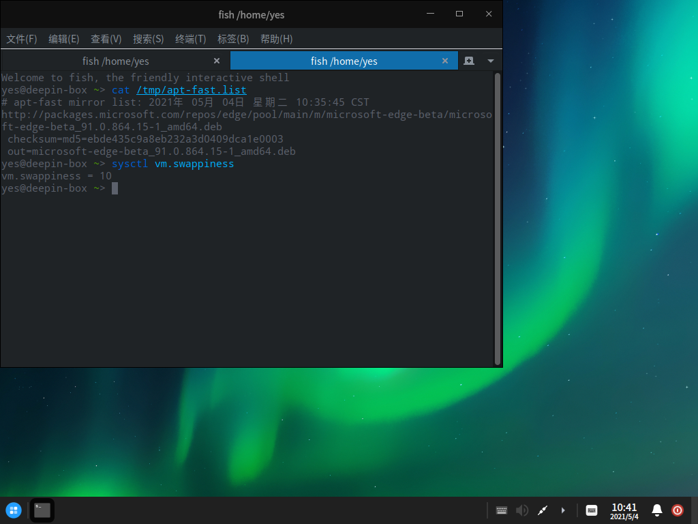The image size is (698, 524).
Task: Toggle the white onscreen keyboard icon
Action: coord(592,510)
